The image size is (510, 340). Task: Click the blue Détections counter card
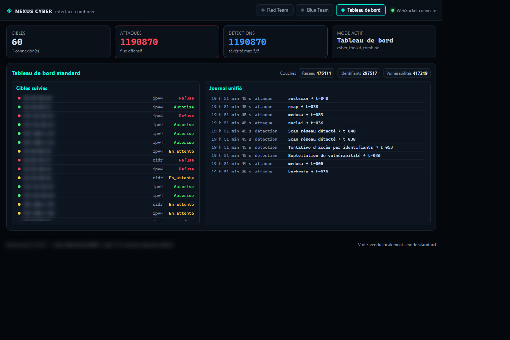(275, 42)
